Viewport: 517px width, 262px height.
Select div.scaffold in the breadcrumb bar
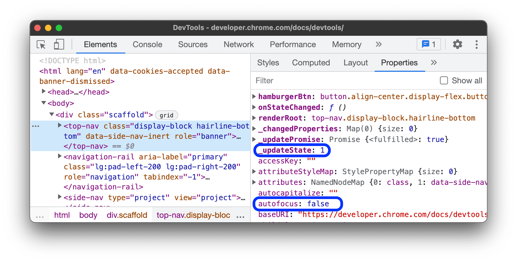tap(127, 215)
